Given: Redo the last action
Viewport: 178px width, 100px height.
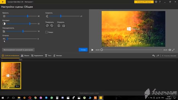Looking at the screenshot, I should [158, 56].
